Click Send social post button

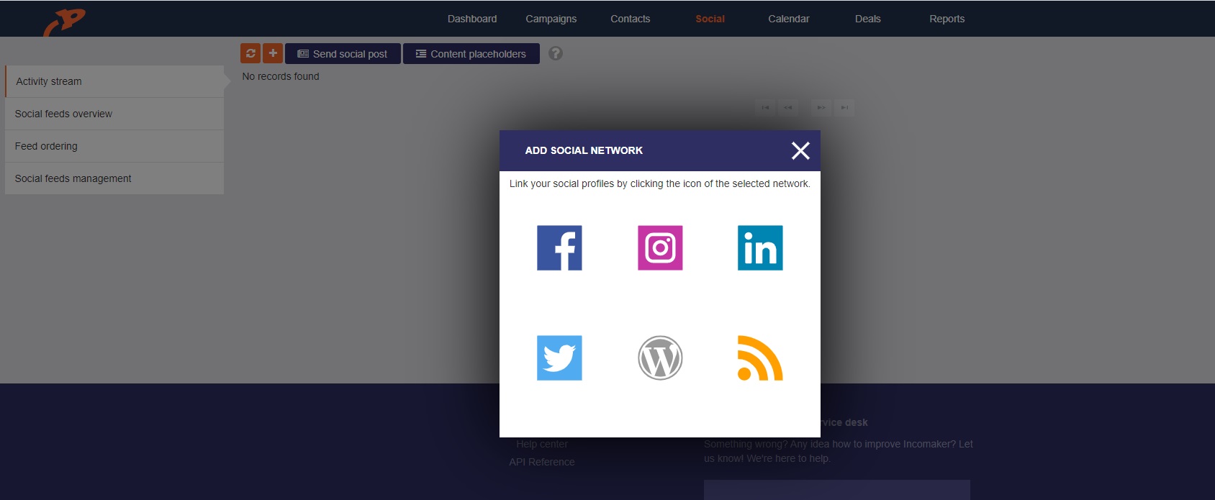pos(343,54)
